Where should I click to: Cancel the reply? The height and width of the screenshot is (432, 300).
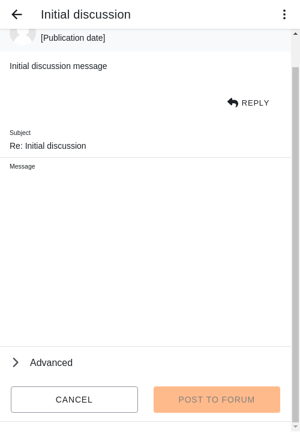pos(74,400)
